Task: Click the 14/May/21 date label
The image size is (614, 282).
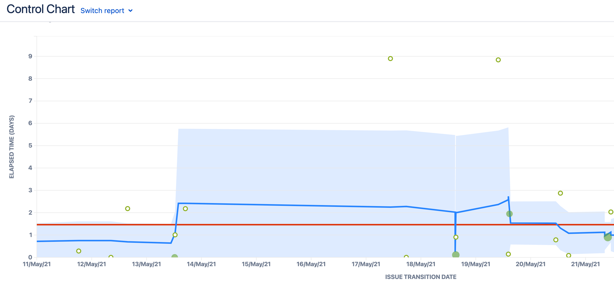Action: coord(201,264)
